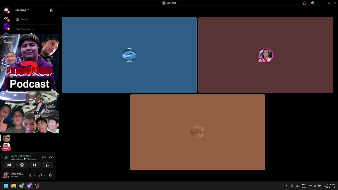Open the Wi-Fi network tray icon
Viewport: 338px width, 190px height.
pyautogui.click(x=311, y=186)
